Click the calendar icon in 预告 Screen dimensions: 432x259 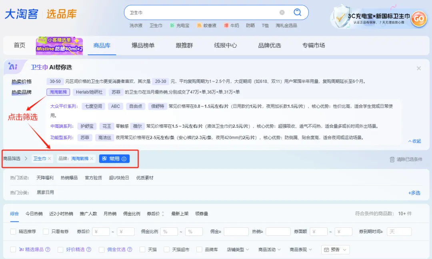[x=326, y=250]
